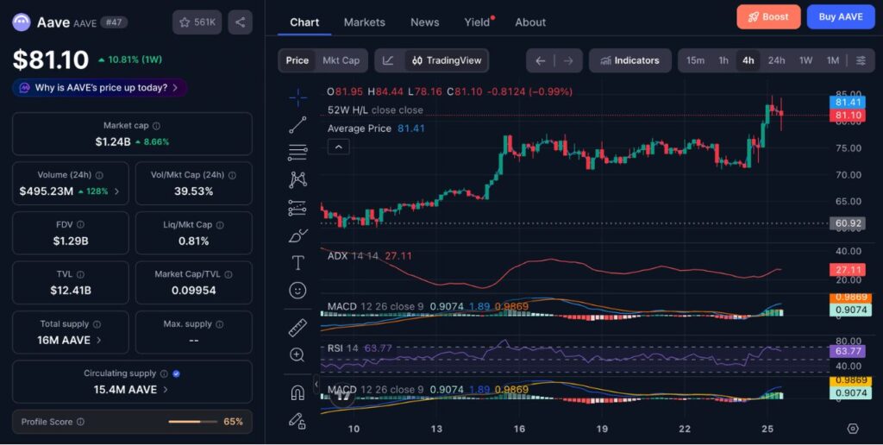This screenshot has height=445, width=883.
Task: Click the TradingView logo watermark button
Action: [x=342, y=395]
